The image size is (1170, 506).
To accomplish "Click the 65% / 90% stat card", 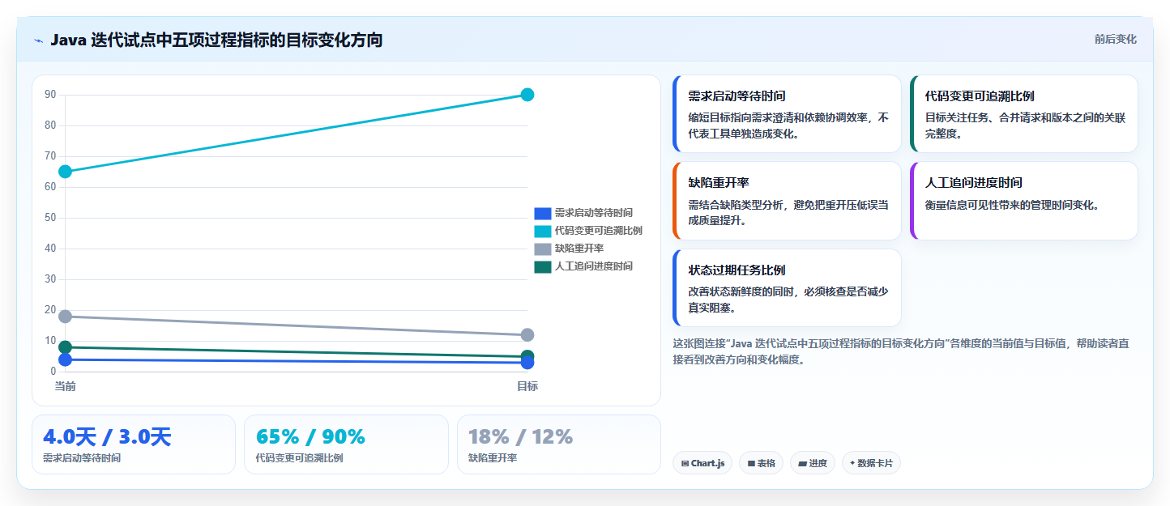I will click(x=346, y=444).
